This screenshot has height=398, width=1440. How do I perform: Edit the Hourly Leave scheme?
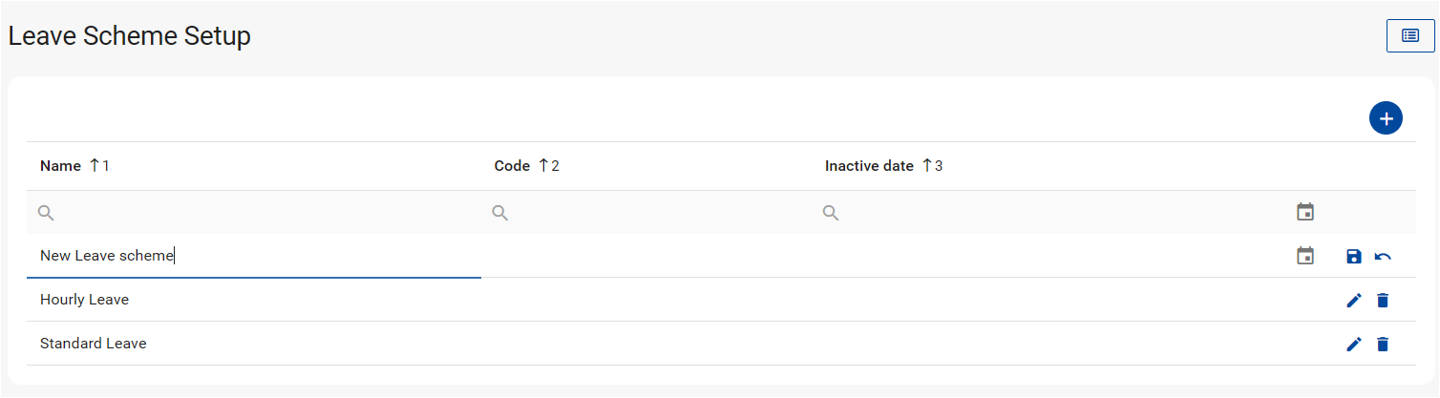[x=1353, y=301]
